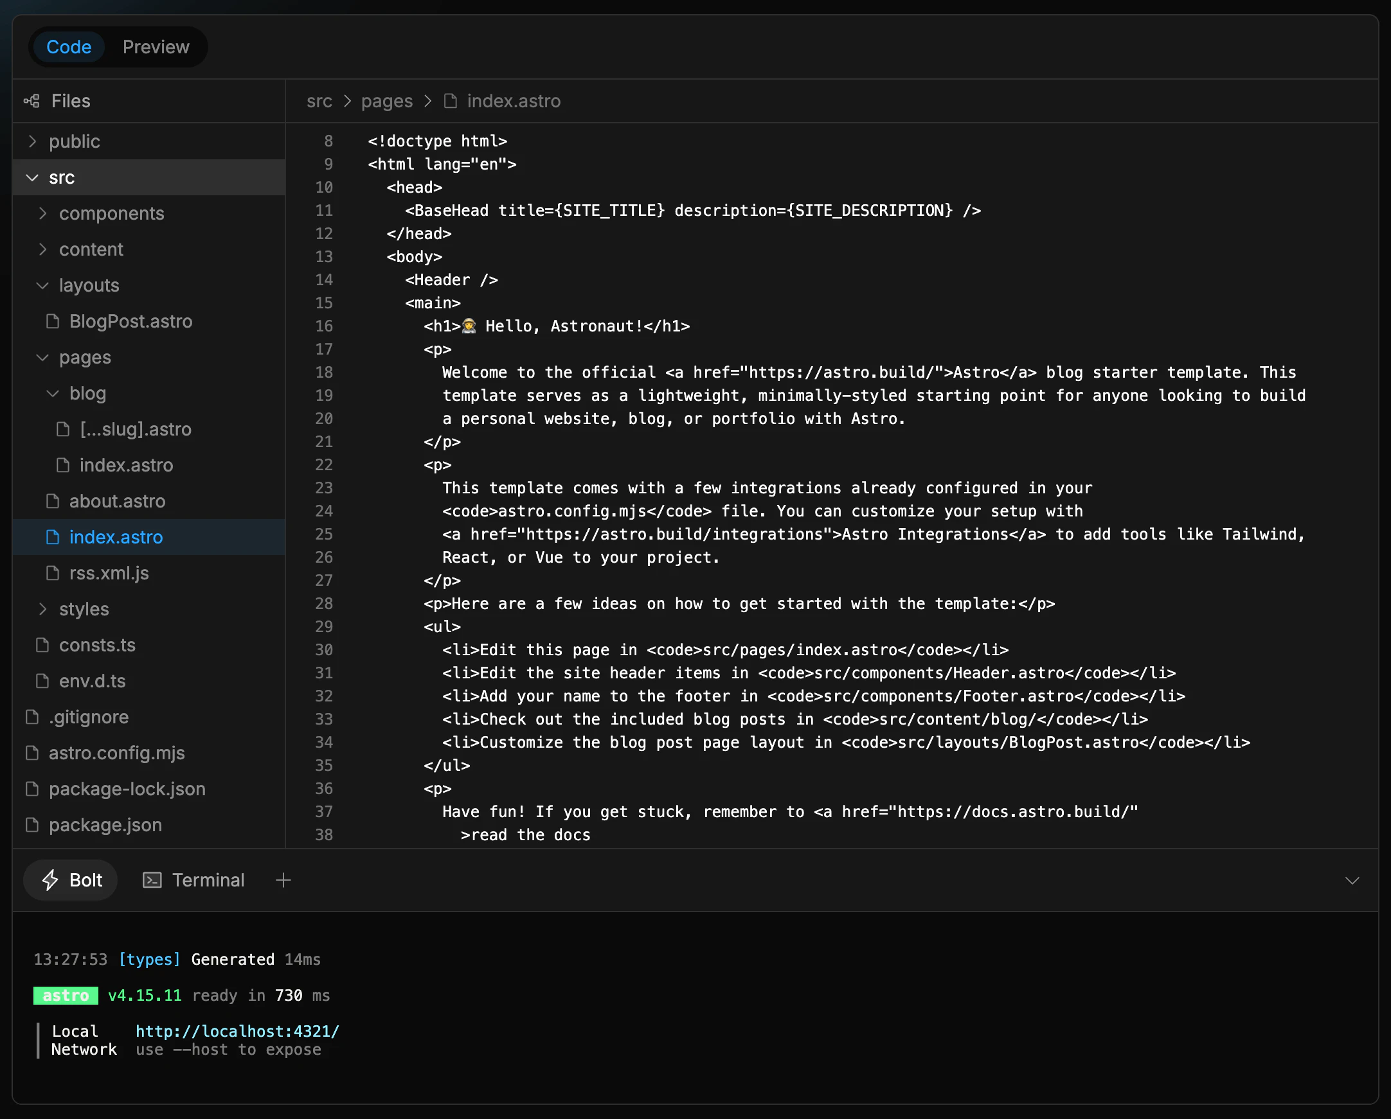Click the Files tree icon in sidebar header
The height and width of the screenshot is (1119, 1391).
[31, 101]
